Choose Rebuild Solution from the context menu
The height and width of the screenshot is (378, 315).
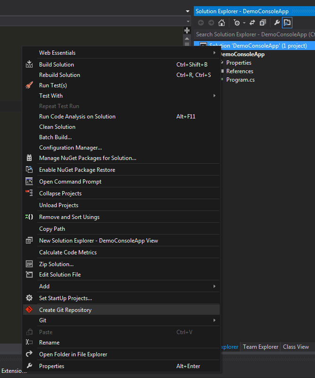coord(59,75)
